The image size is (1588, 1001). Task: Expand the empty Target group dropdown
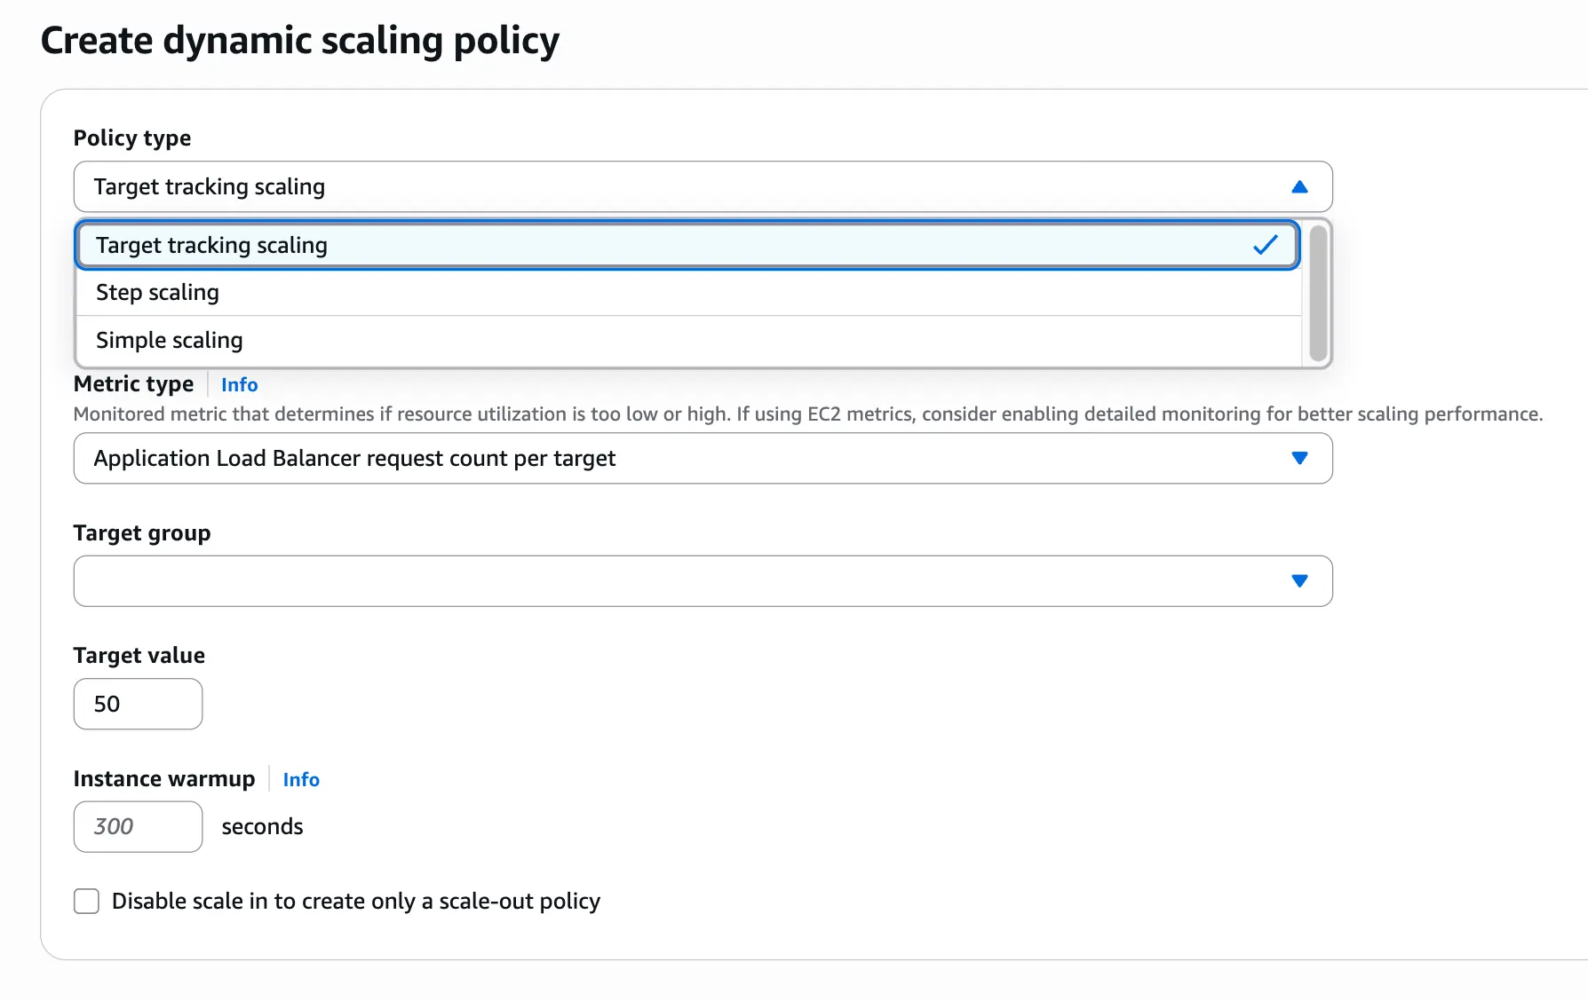702,581
